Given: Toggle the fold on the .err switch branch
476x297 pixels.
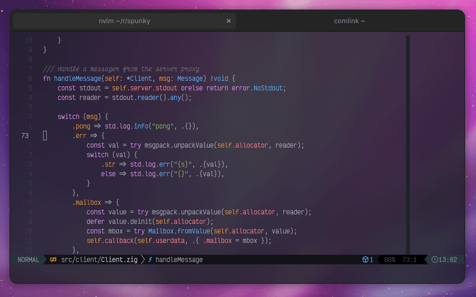Looking at the screenshot, I should (x=44, y=135).
